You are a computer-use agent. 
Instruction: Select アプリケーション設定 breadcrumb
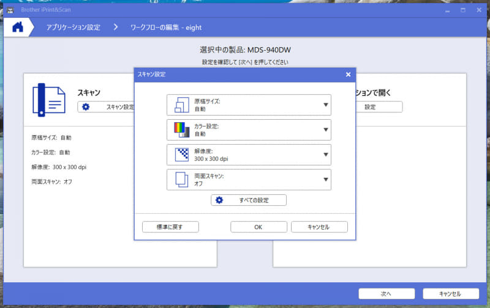coord(73,28)
